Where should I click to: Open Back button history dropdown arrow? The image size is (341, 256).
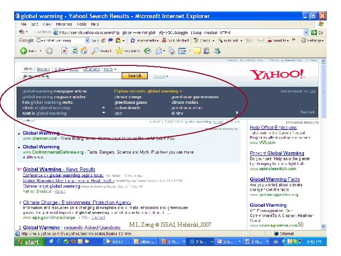[x=40, y=51]
